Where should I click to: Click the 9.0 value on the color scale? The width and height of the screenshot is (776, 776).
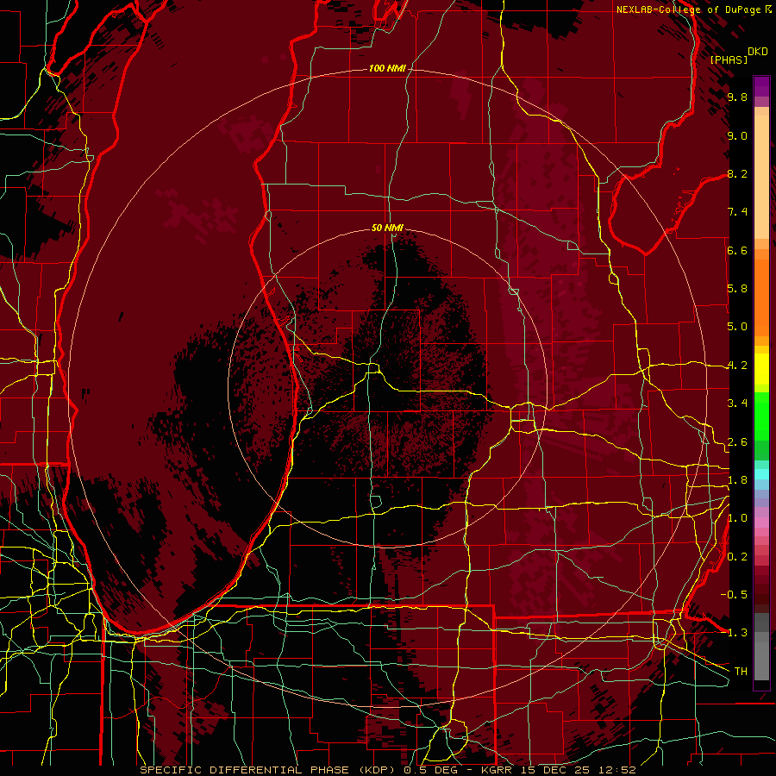(737, 135)
